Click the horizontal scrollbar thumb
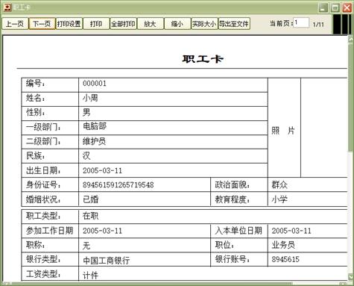 pyautogui.click(x=151, y=284)
